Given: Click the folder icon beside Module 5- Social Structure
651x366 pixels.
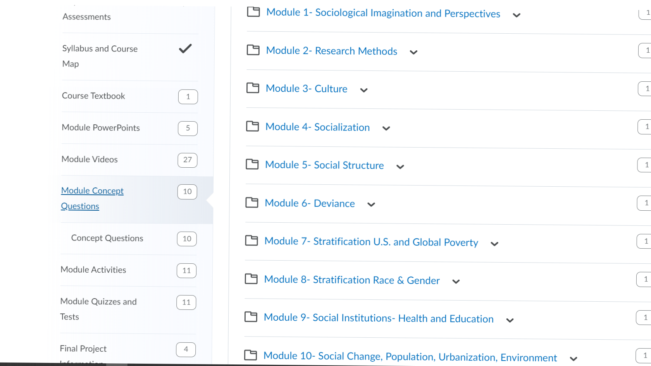Looking at the screenshot, I should tap(252, 164).
